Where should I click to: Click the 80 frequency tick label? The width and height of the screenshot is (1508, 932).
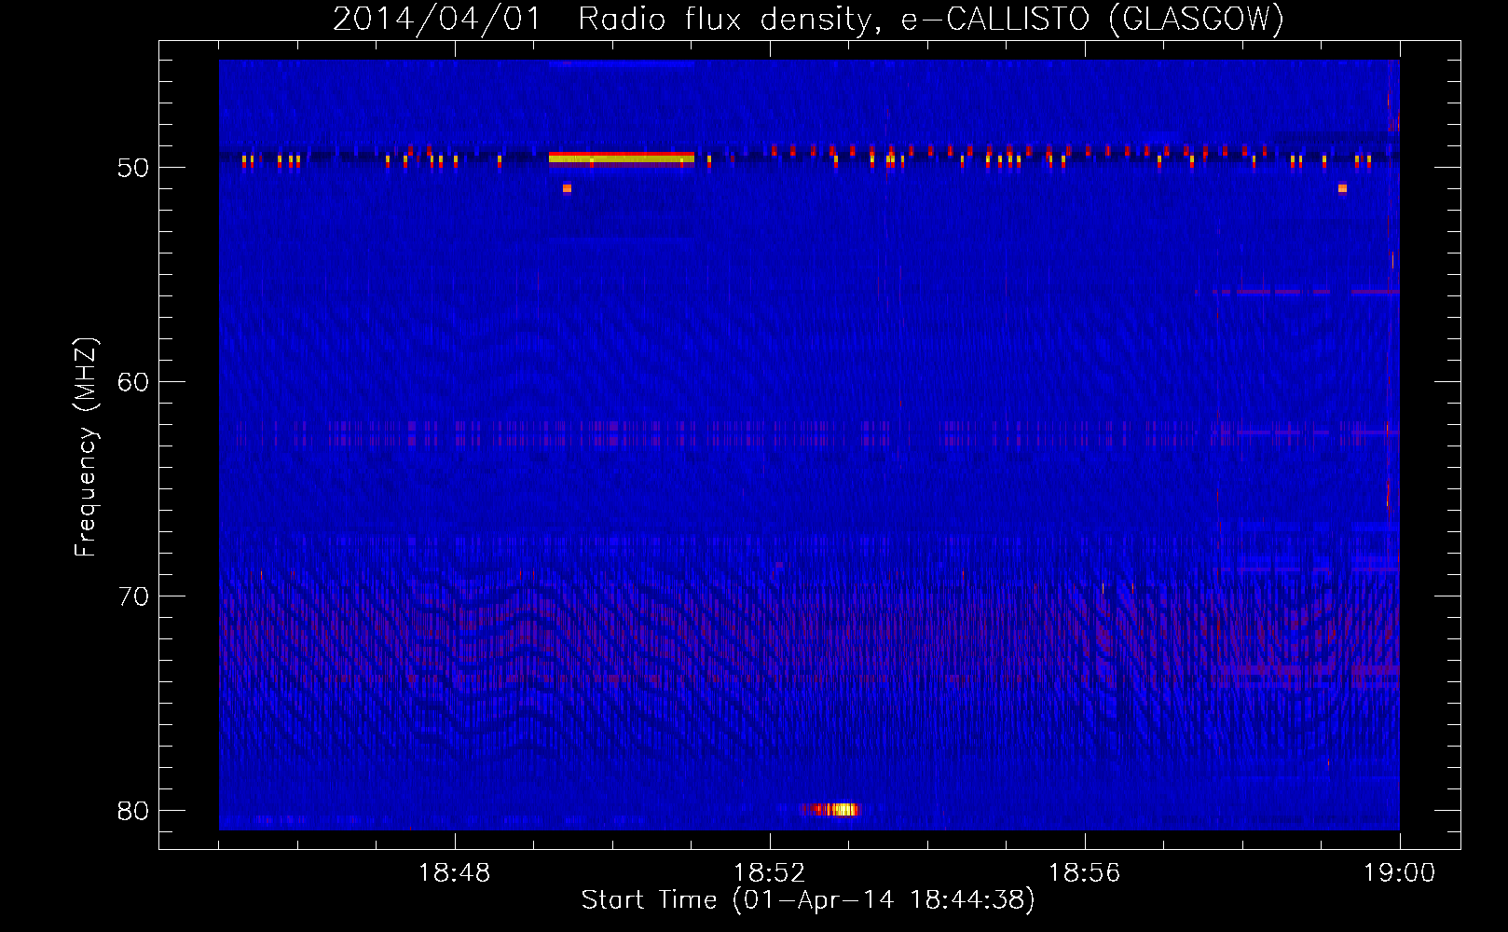[133, 811]
